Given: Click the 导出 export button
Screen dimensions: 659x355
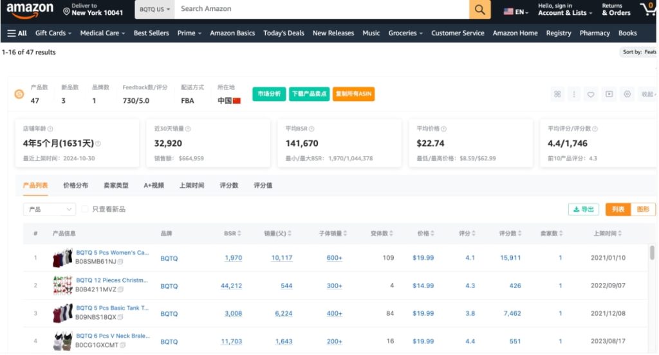Looking at the screenshot, I should pyautogui.click(x=583, y=209).
